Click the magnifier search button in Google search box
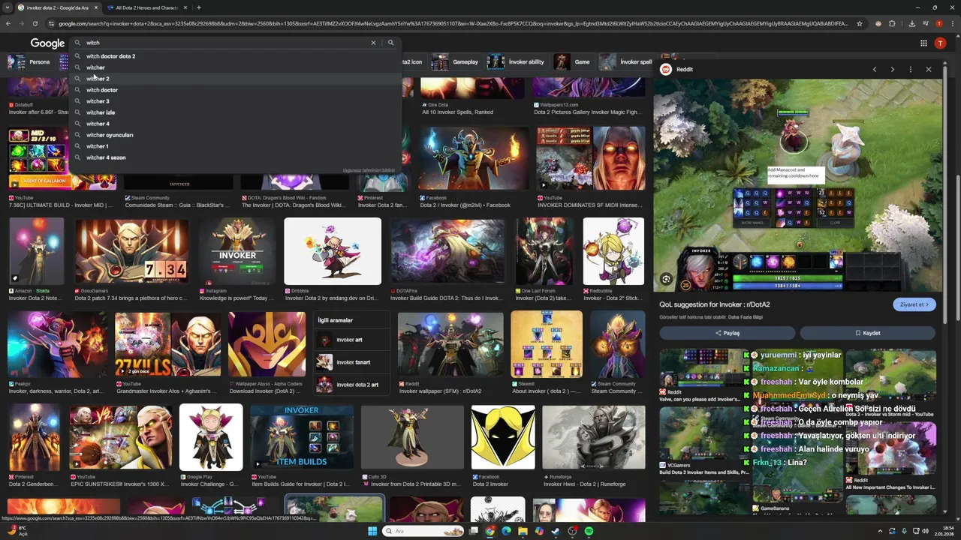Viewport: 961px width, 540px height. pyautogui.click(x=390, y=43)
